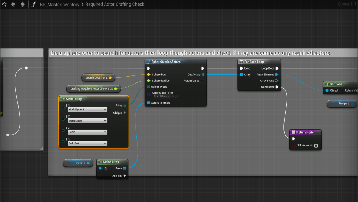Viewport: 358px width, 202px height.
Task: Click the Out Actors array pin icon
Action: 203,74
